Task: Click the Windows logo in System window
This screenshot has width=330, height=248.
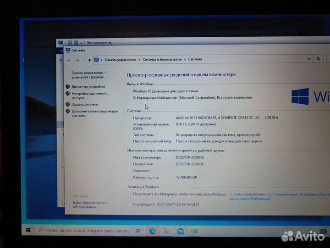Action: click(x=300, y=96)
